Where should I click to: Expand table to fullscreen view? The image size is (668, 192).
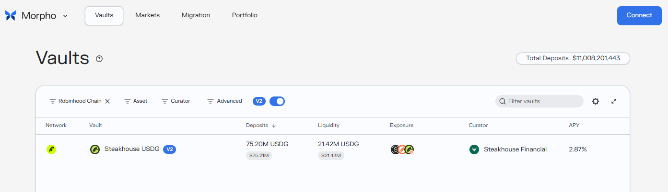coord(614,101)
